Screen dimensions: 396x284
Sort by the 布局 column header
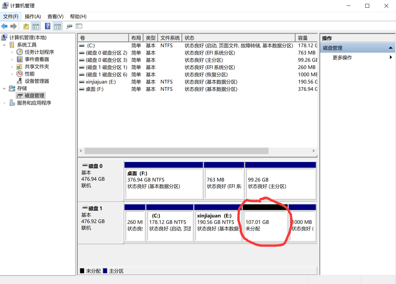(x=136, y=38)
